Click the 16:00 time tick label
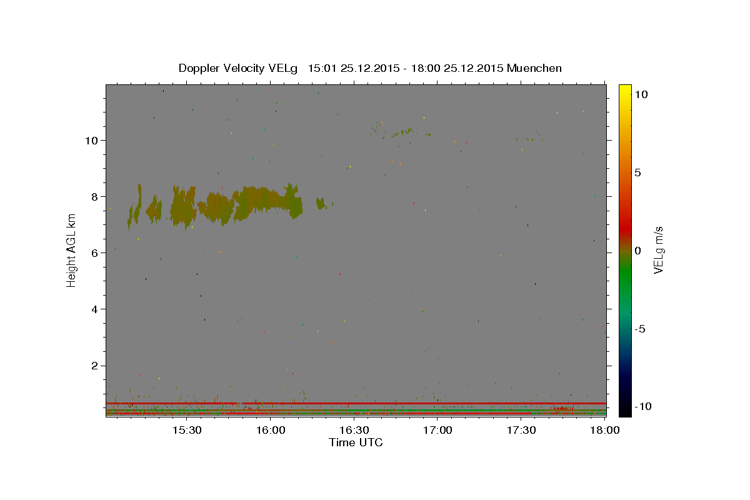 [x=271, y=430]
